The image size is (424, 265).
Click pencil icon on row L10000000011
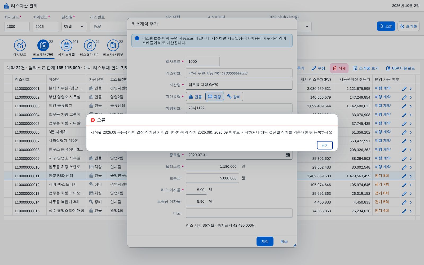point(404,176)
